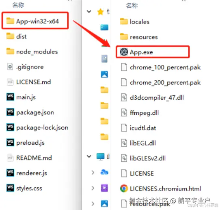Click the chrome_100_percent.pak file icon
The image size is (220, 210).
pyautogui.click(x=124, y=67)
